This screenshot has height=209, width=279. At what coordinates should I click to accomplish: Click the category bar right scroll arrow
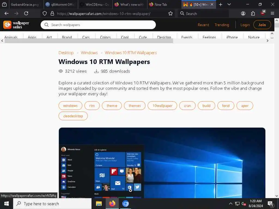tap(268, 41)
